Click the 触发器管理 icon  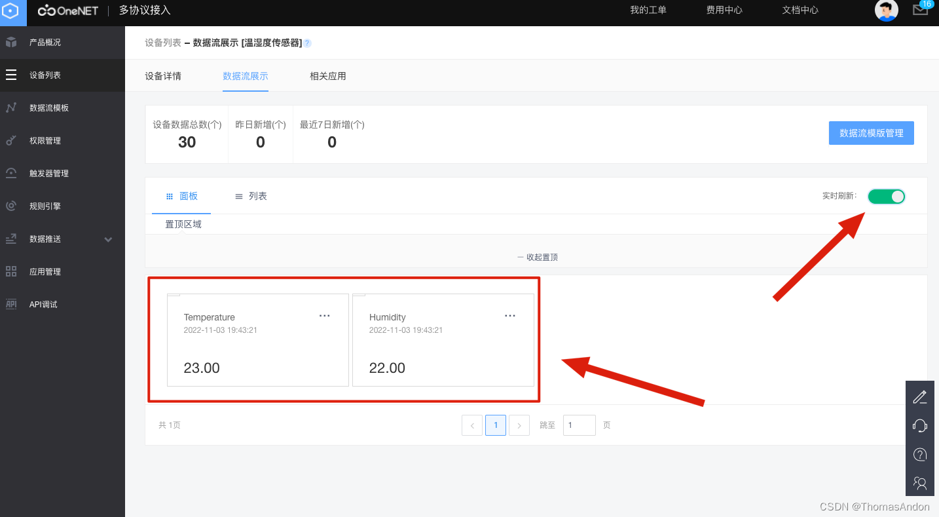point(11,173)
